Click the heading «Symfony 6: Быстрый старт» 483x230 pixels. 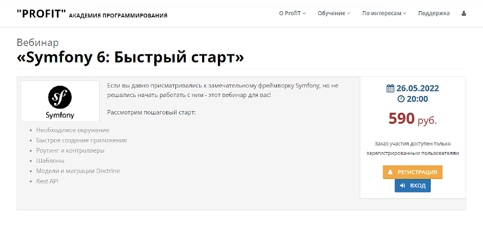130,57
